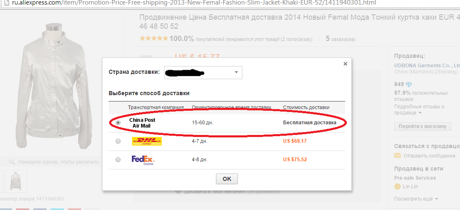This screenshot has width=460, height=210.
Task: Click the product title heading
Action: (299, 22)
